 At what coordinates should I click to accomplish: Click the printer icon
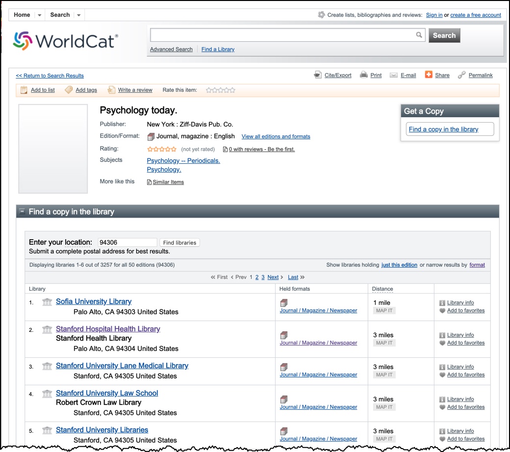(364, 75)
